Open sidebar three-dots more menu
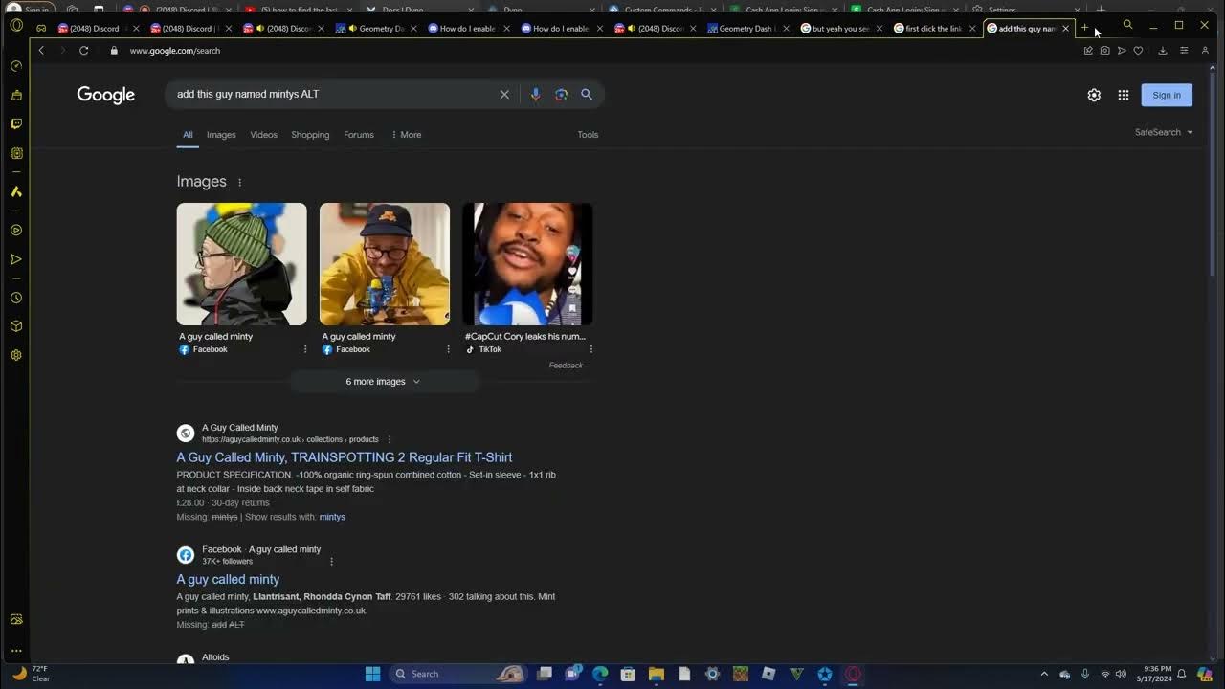 16,651
